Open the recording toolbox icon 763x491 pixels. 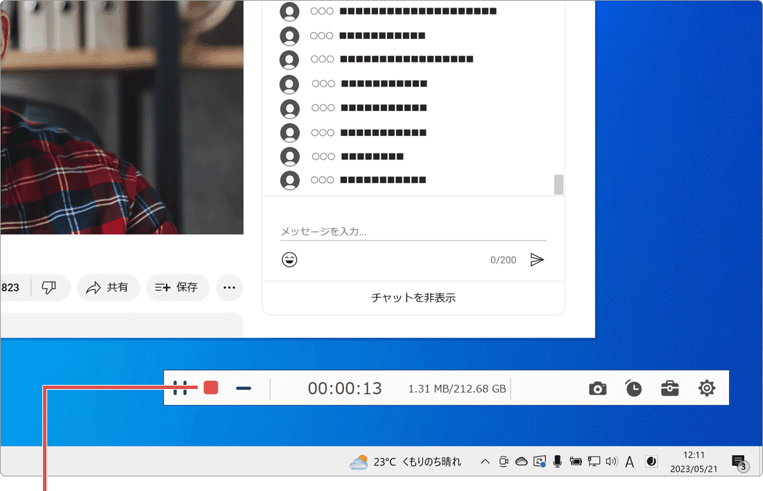(669, 388)
